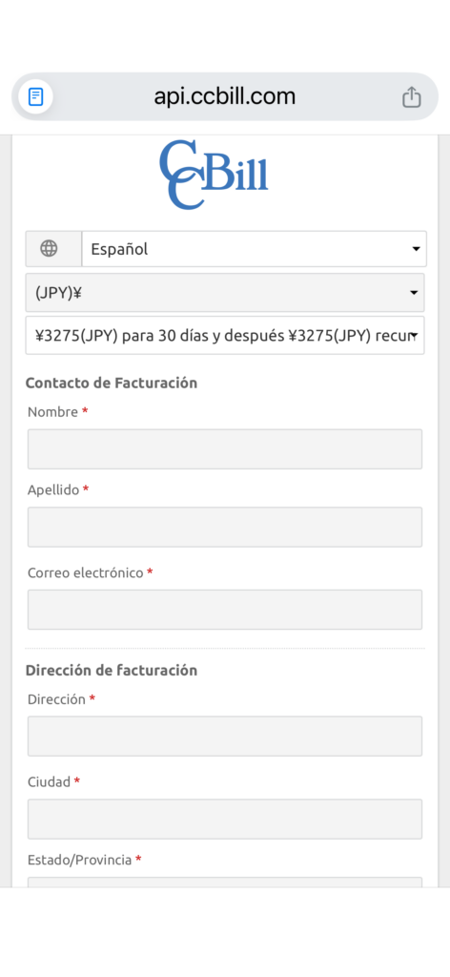The width and height of the screenshot is (450, 977).
Task: Focus the Nombre input field
Action: tap(225, 448)
